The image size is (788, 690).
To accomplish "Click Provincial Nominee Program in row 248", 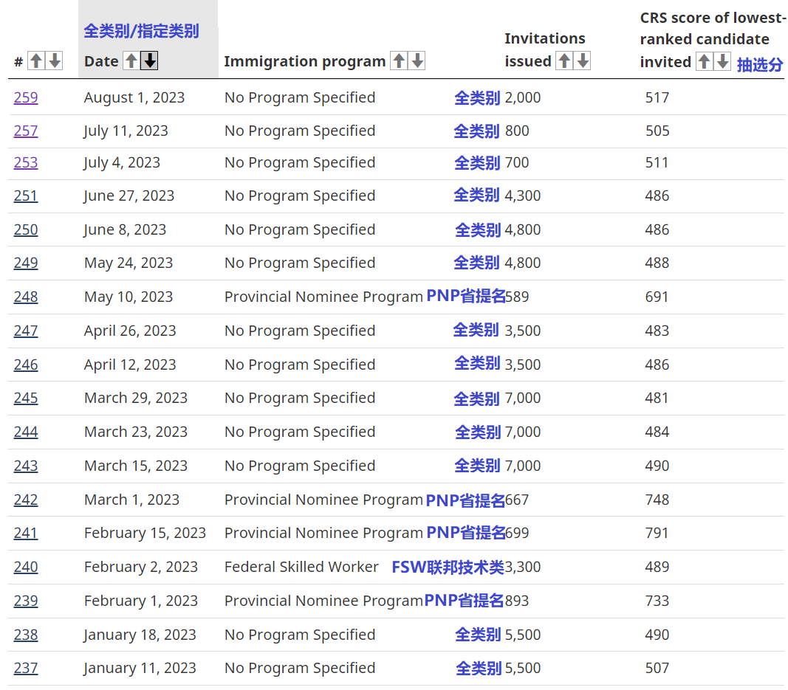I will point(323,297).
